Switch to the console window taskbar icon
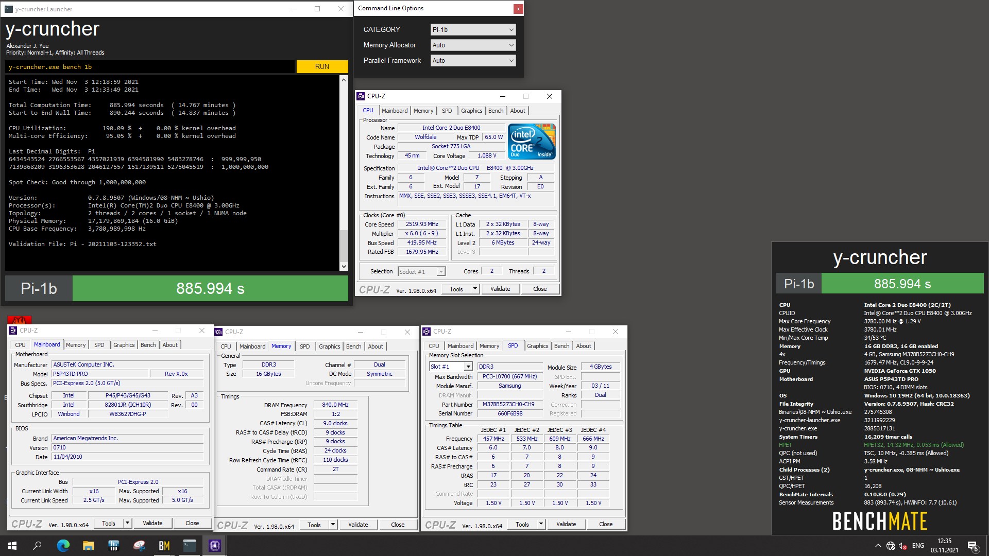Screen dimensions: 989x556 point(189,546)
